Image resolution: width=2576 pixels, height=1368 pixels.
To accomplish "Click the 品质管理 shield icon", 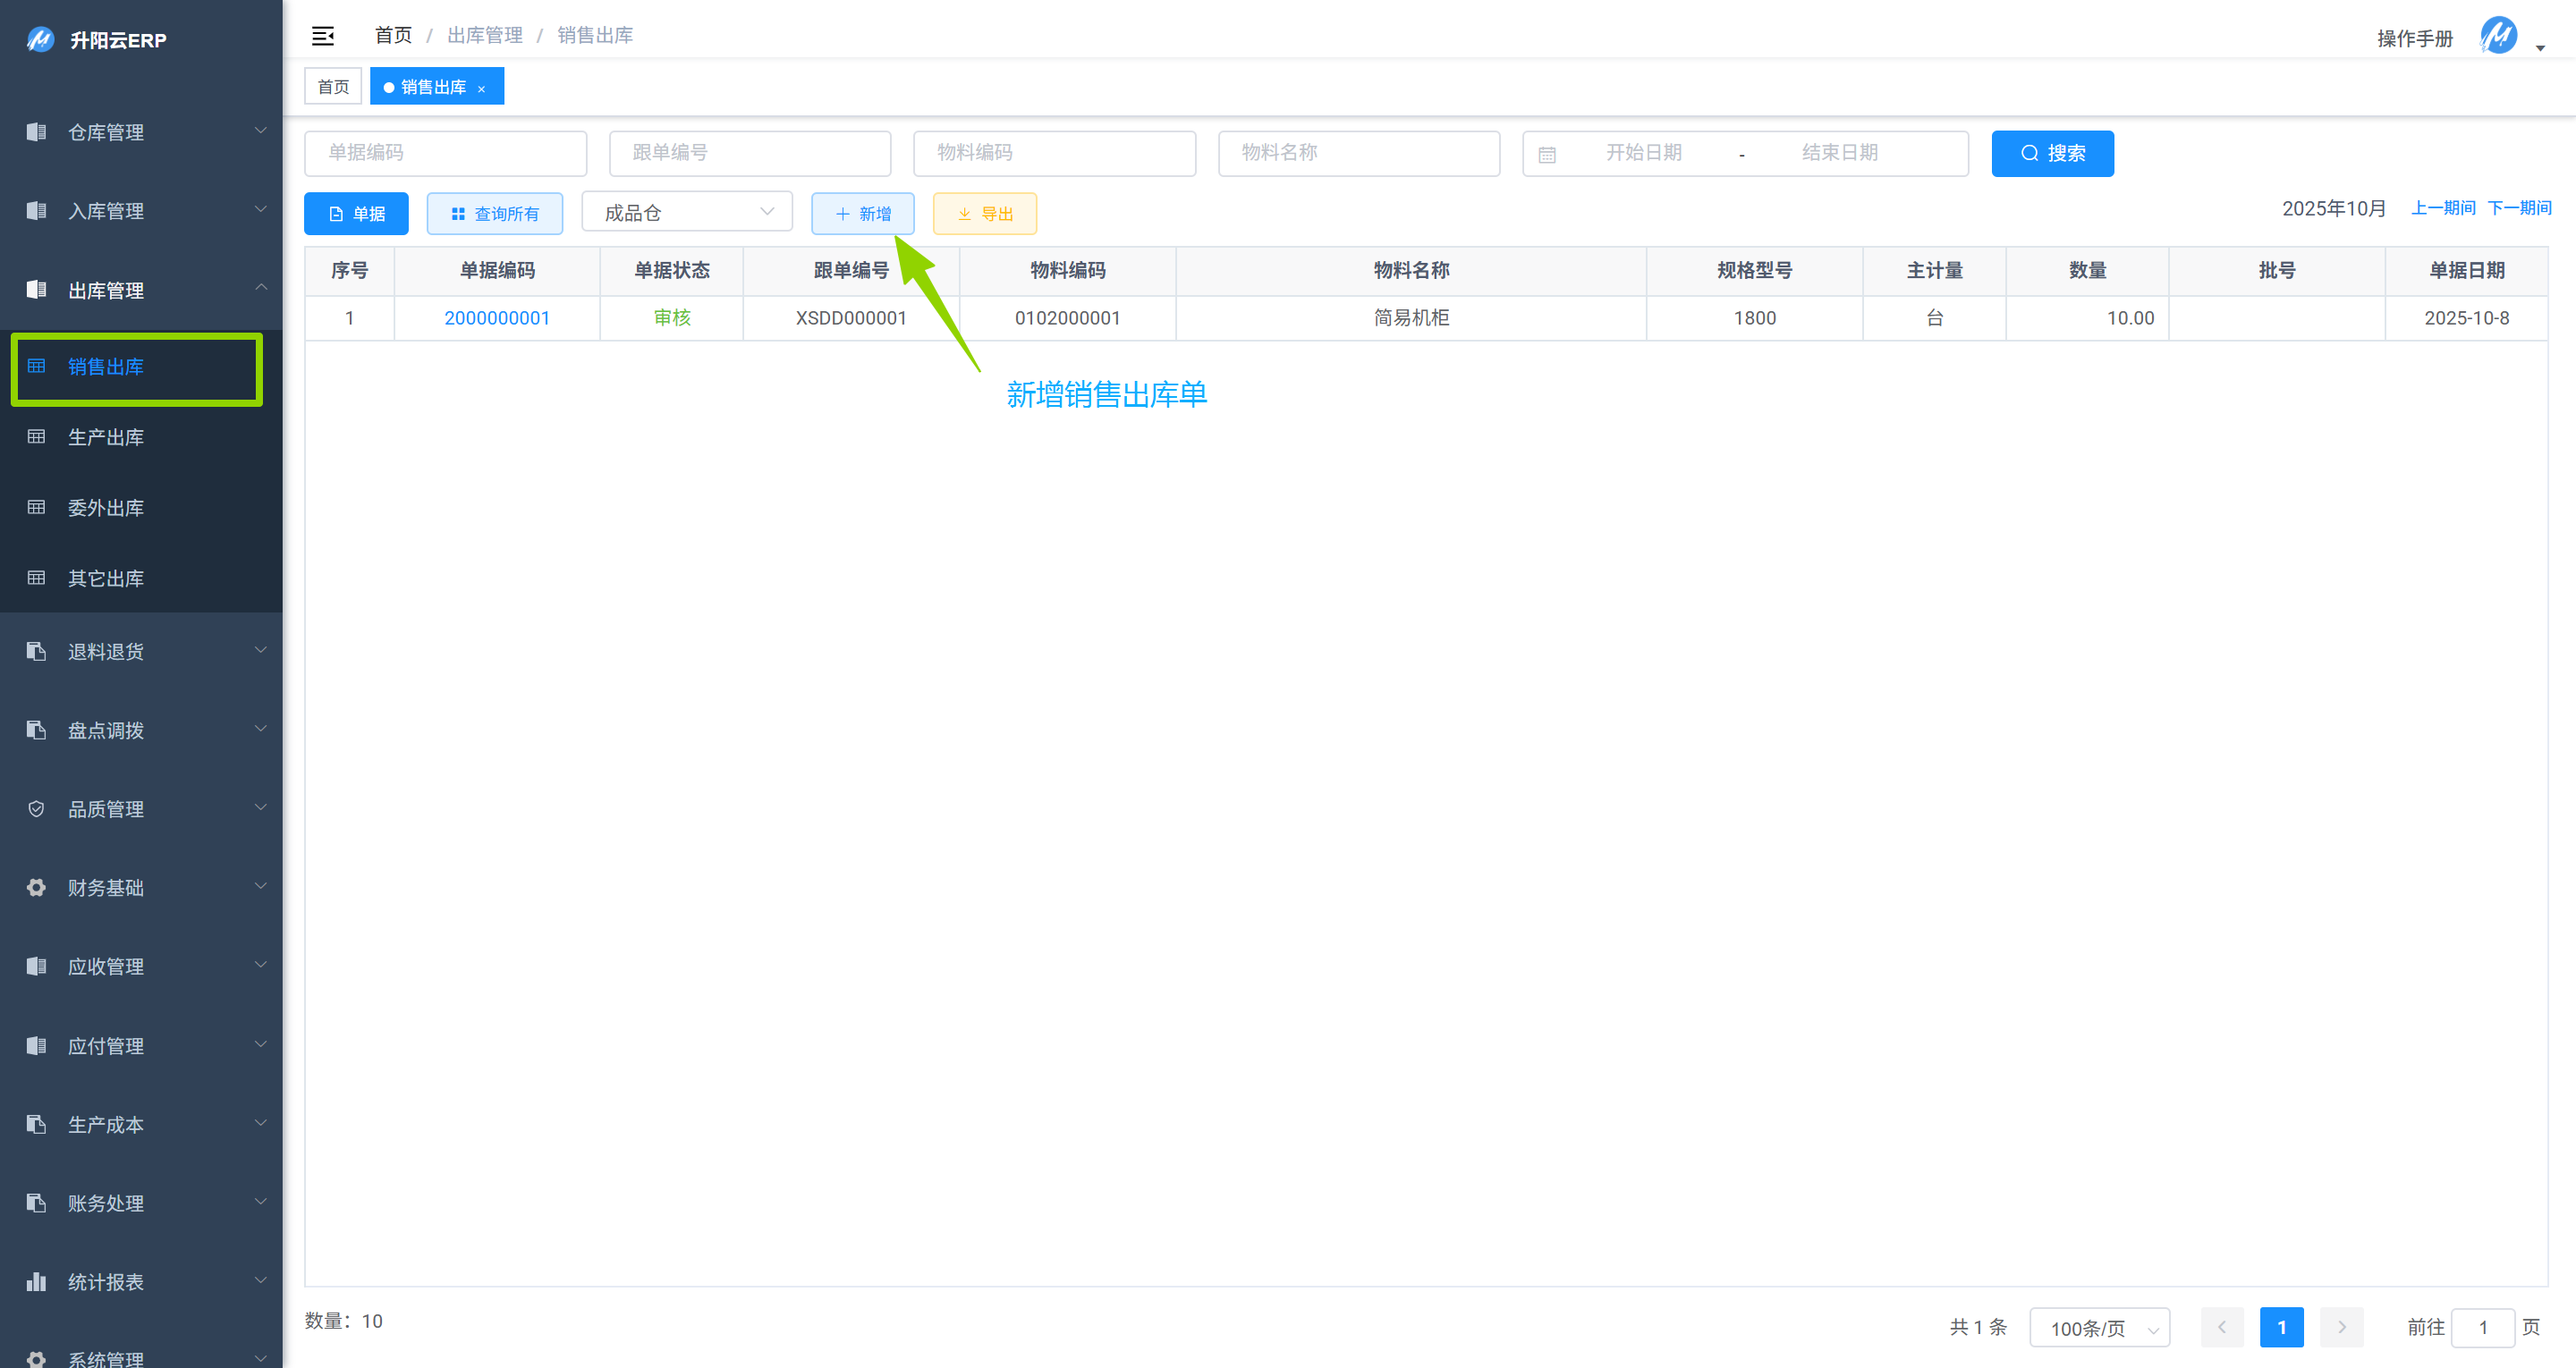I will (36, 808).
